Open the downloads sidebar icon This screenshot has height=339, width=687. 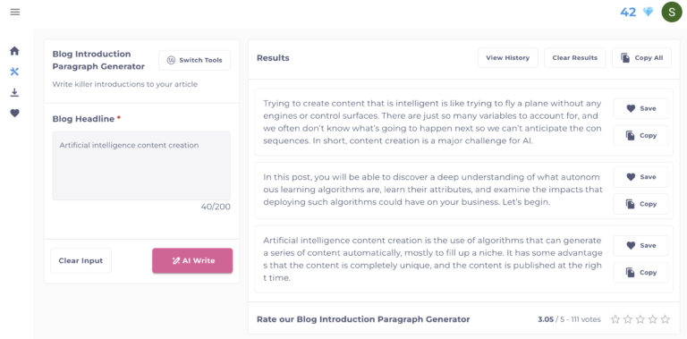pyautogui.click(x=14, y=92)
